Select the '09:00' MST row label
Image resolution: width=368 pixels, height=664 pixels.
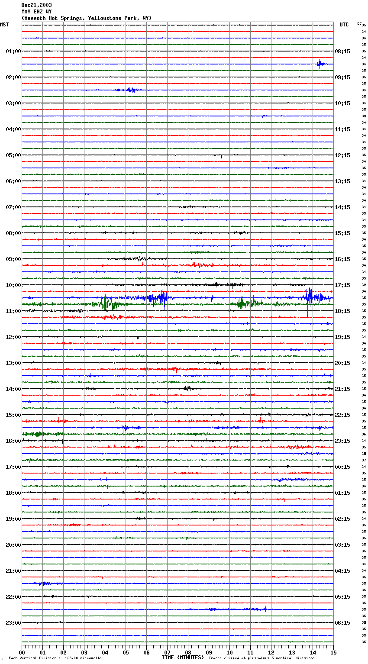tap(13, 259)
